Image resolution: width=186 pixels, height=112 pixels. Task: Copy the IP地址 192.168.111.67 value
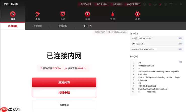click(x=180, y=38)
